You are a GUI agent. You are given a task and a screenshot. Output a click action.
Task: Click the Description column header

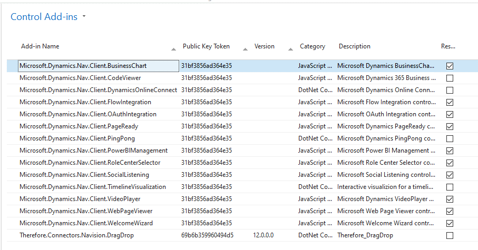pos(355,46)
